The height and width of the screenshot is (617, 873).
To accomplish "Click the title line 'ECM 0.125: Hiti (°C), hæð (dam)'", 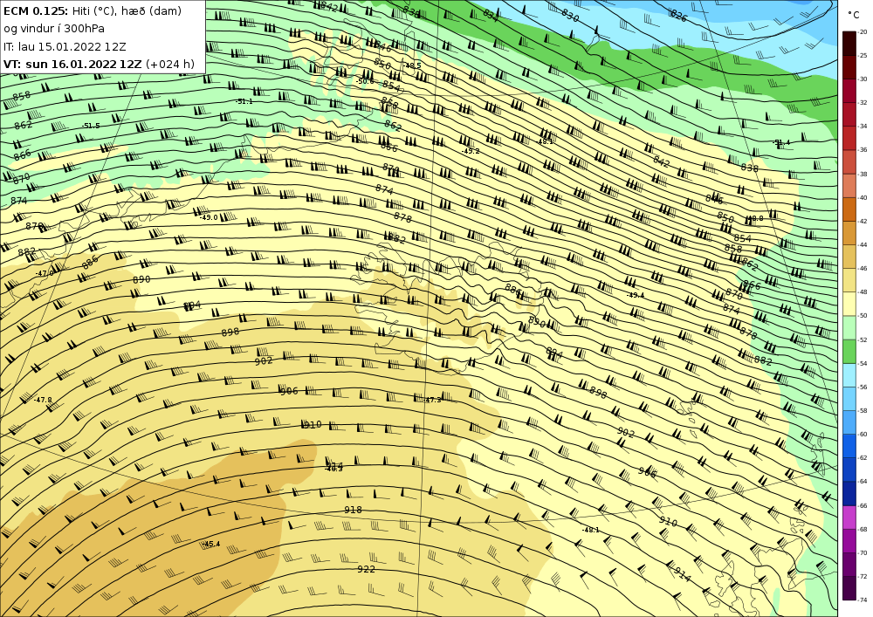I will (x=93, y=10).
